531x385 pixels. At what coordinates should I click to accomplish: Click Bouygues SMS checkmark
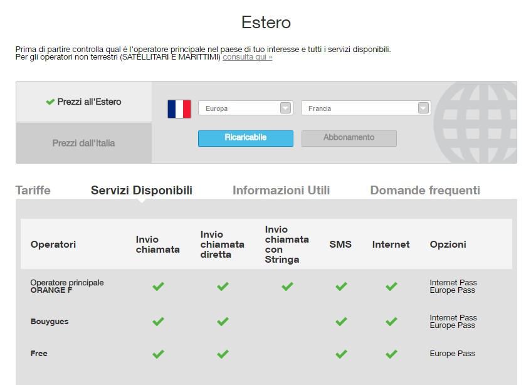click(341, 321)
